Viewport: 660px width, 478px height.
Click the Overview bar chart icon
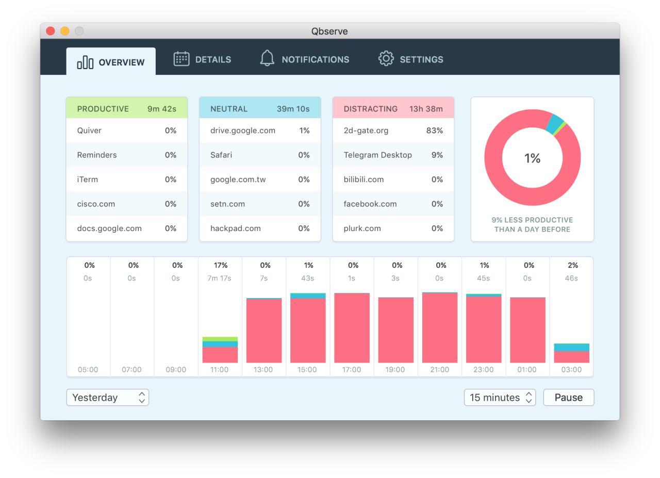click(86, 63)
